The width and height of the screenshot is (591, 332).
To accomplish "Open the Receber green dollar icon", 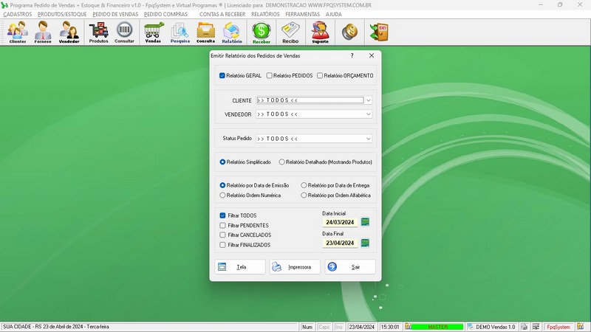I will [x=262, y=32].
